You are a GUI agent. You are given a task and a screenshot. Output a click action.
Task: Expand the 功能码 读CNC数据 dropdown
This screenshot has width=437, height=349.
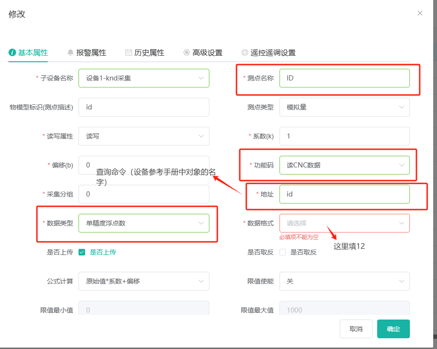click(344, 165)
